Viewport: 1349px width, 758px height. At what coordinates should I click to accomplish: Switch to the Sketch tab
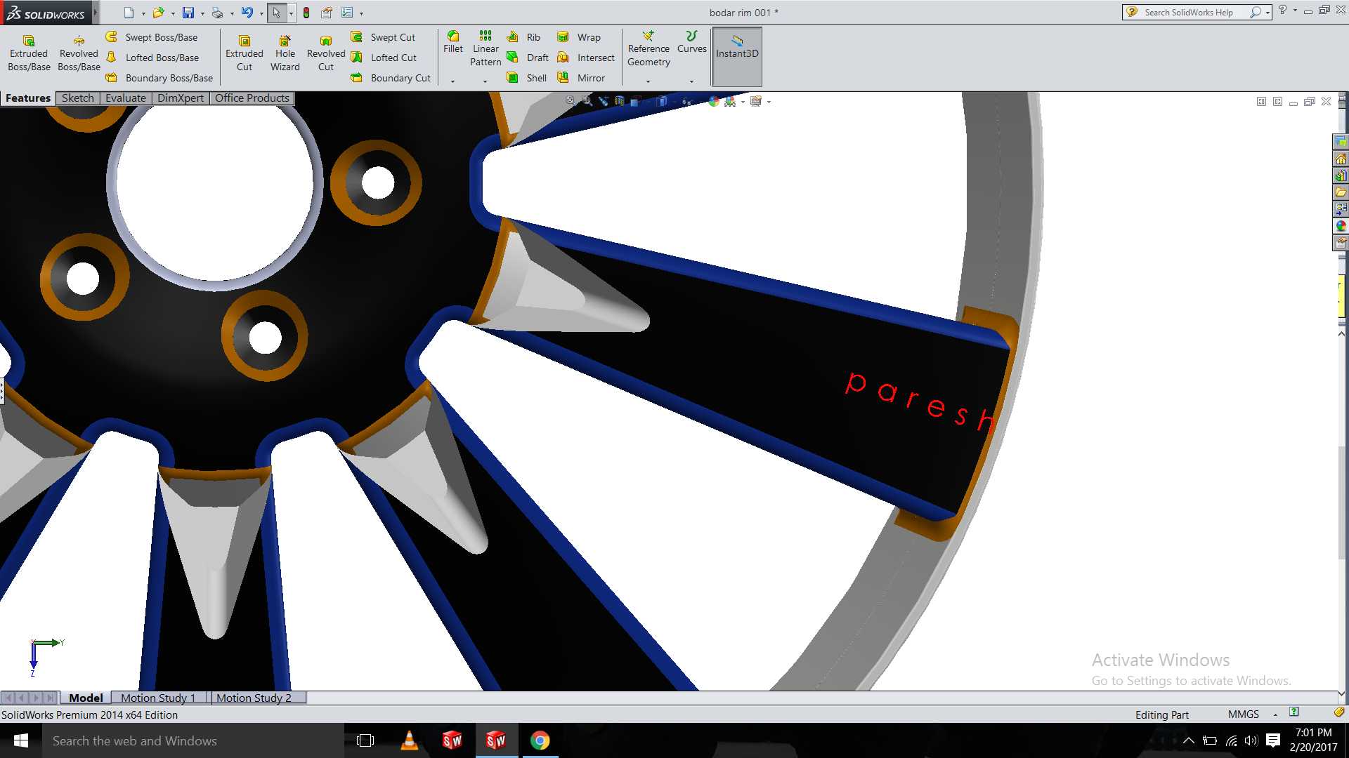77,98
